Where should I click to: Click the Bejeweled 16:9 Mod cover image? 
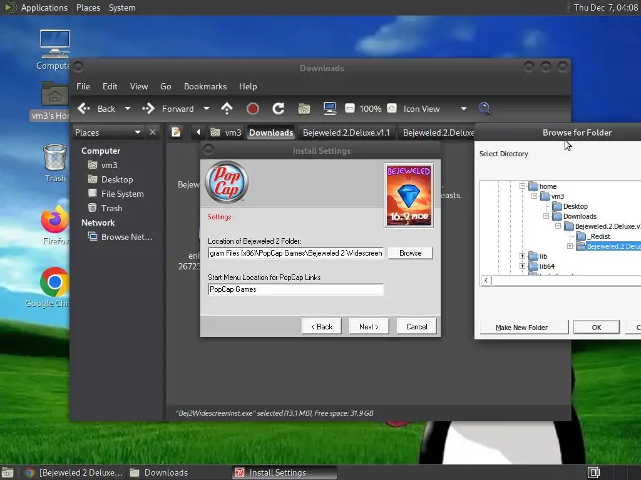pos(409,196)
